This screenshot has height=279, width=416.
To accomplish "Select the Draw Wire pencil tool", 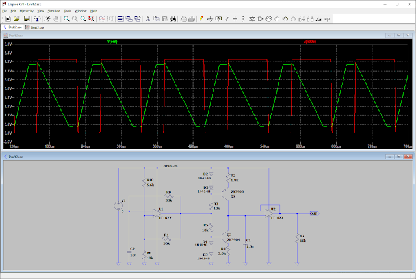I will [201, 19].
